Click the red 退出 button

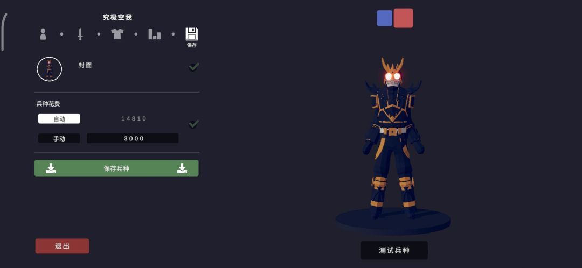tap(62, 246)
